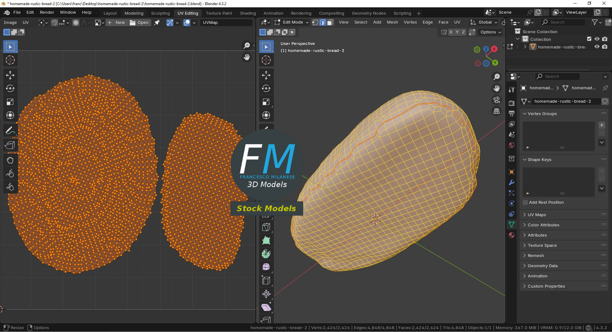Disable rendering for the Collection
This screenshot has height=332, width=612.
605,39
